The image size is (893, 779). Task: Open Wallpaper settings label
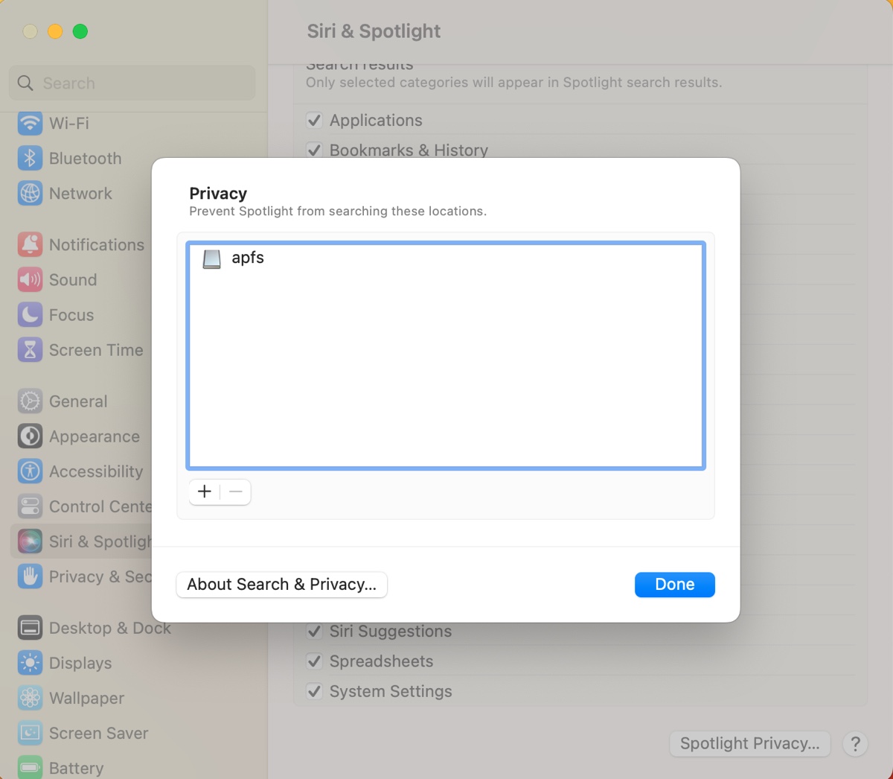[x=87, y=698]
